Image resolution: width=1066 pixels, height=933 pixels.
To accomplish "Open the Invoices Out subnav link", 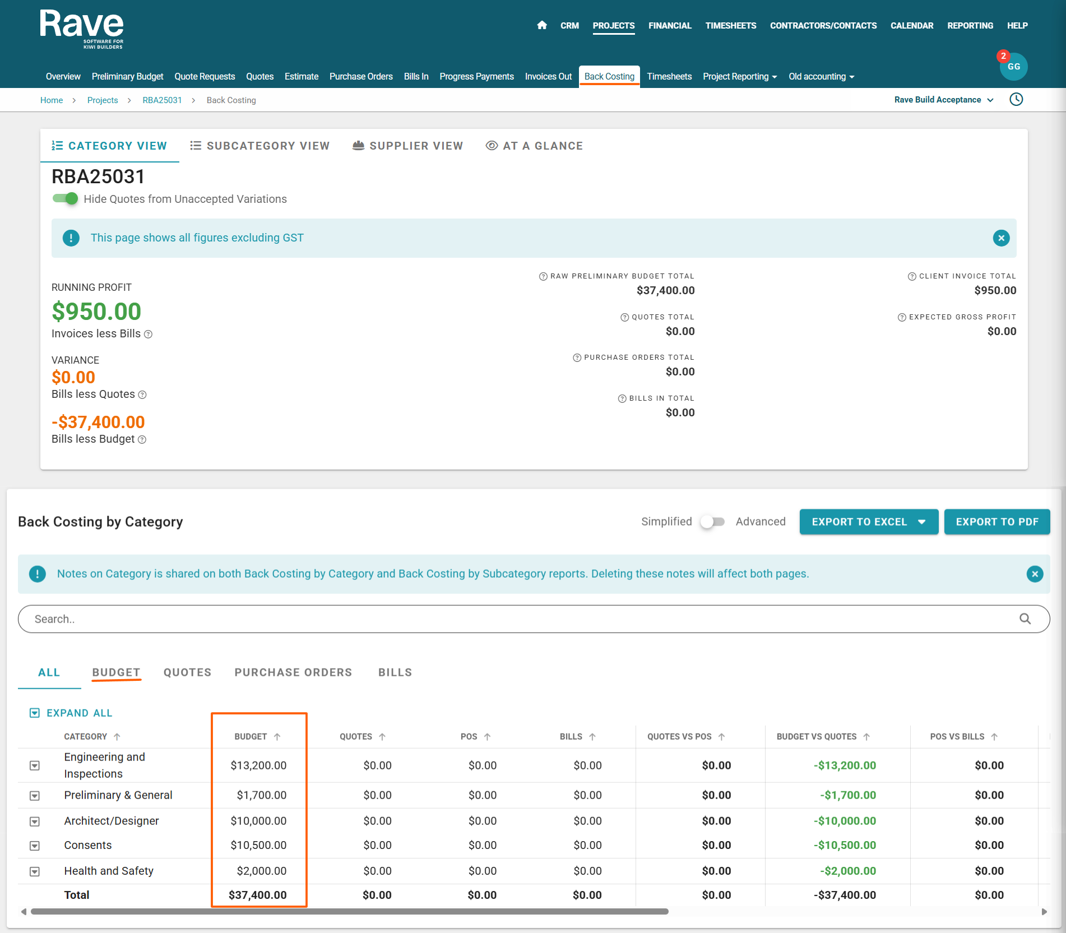I will click(x=548, y=77).
